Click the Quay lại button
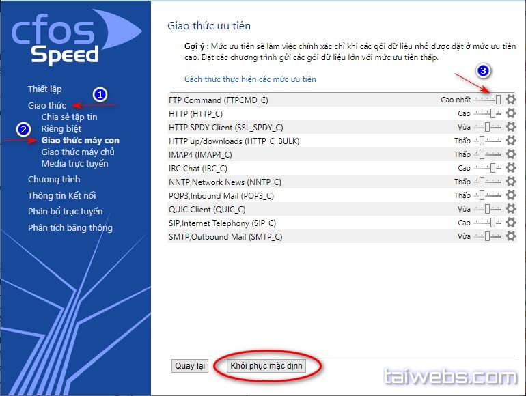Screen dimensions: 526x396 pos(190,366)
